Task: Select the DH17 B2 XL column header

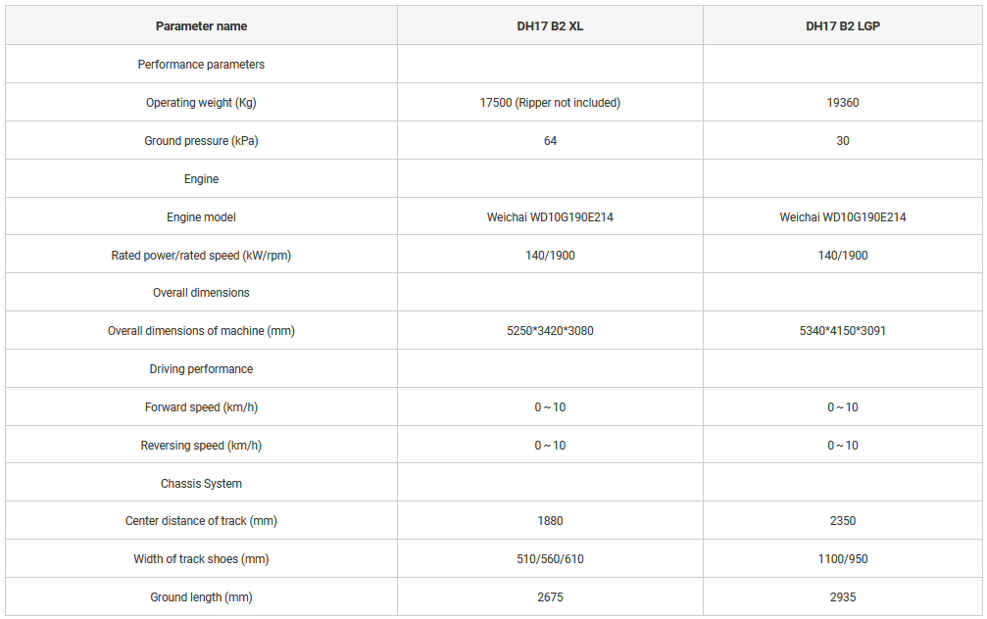Action: pos(550,26)
